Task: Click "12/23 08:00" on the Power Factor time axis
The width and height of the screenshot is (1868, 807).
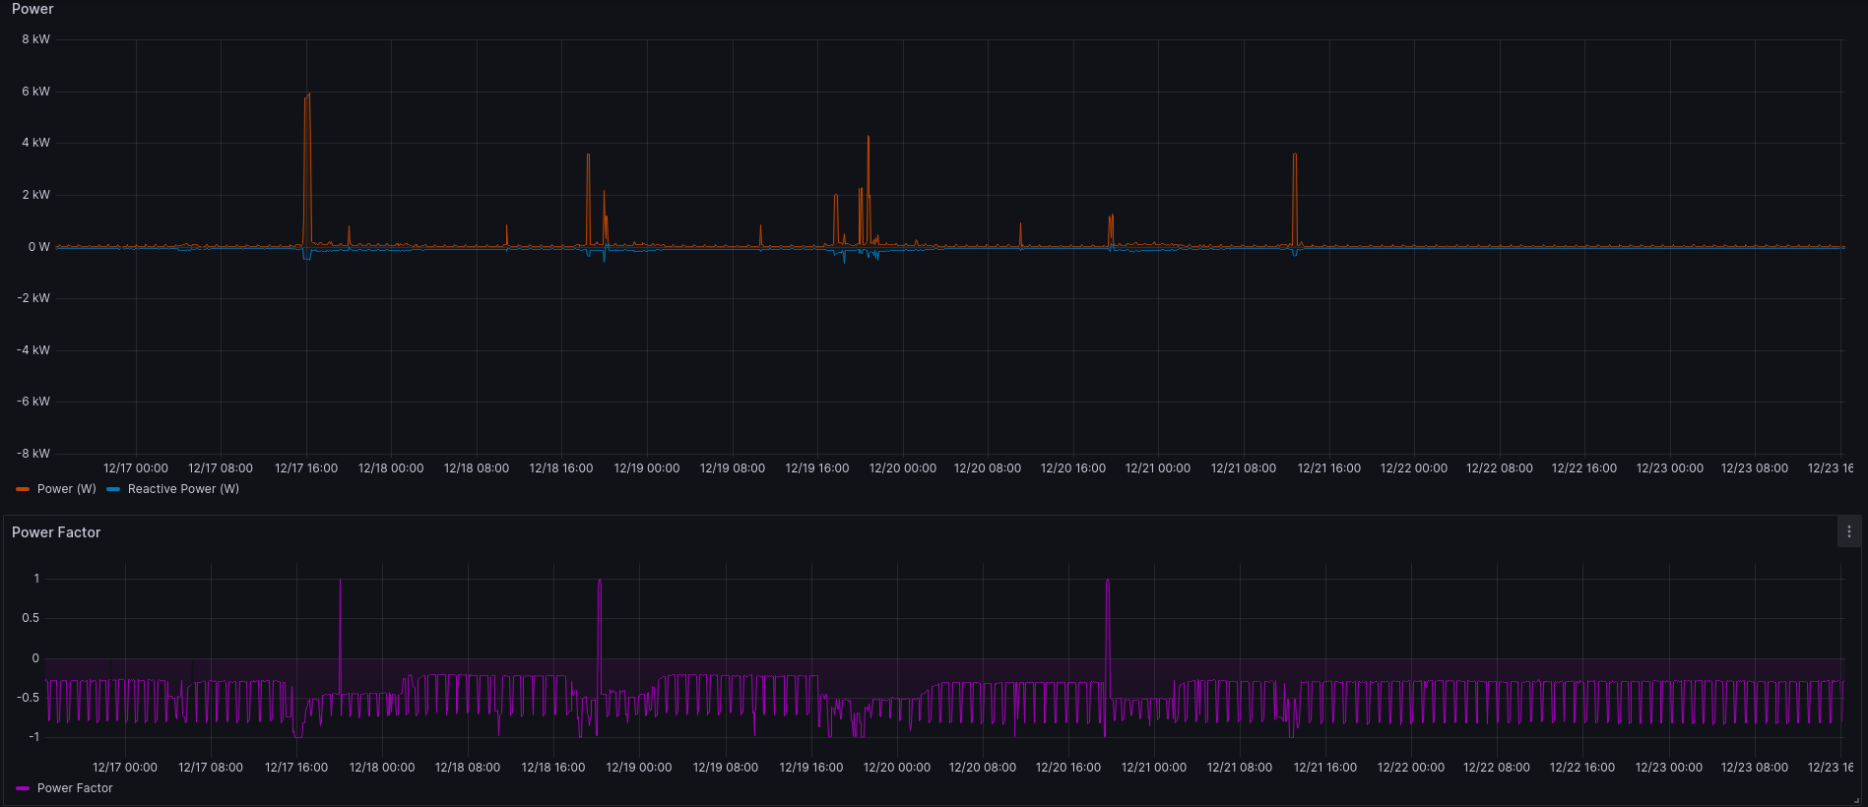Action: click(x=1755, y=768)
